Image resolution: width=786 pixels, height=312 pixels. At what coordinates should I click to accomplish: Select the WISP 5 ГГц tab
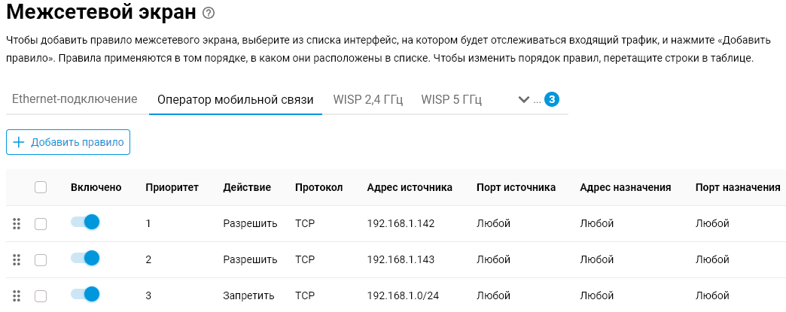(x=451, y=99)
